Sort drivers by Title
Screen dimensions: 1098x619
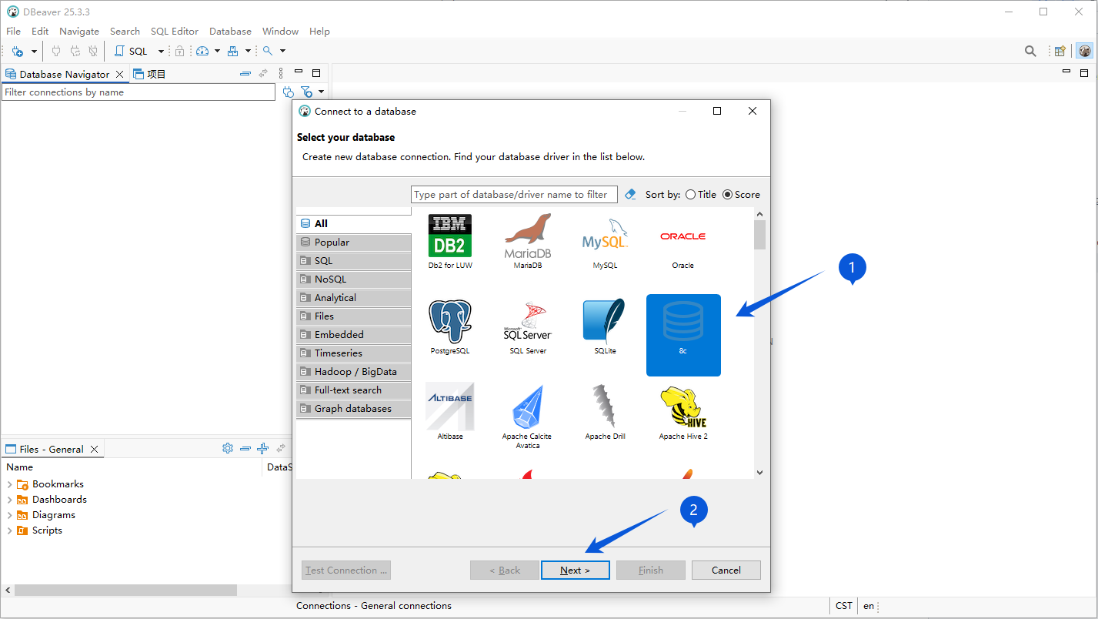pos(701,195)
